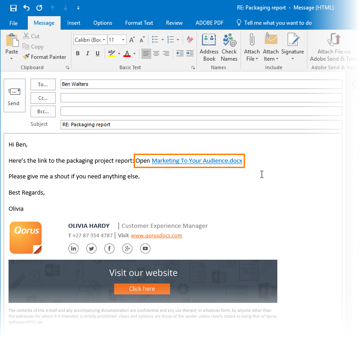The height and width of the screenshot is (337, 359).
Task: Click the LinkedIn icon in signature
Action: [x=74, y=248]
